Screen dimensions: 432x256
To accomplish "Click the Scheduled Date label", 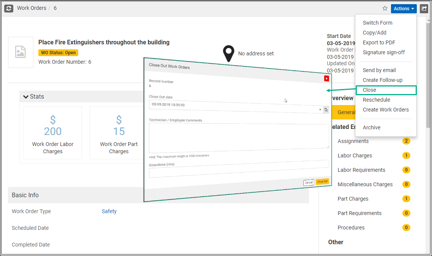I will pyautogui.click(x=30, y=228).
